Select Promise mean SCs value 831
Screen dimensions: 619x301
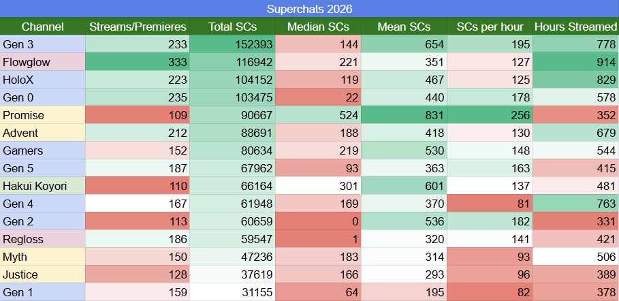404,115
